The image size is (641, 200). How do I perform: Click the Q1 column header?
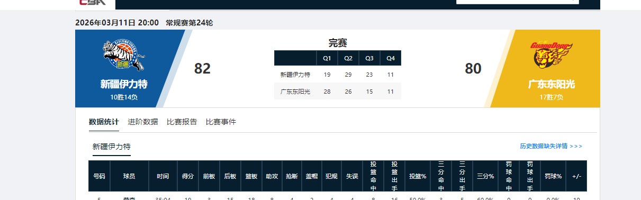(x=327, y=58)
